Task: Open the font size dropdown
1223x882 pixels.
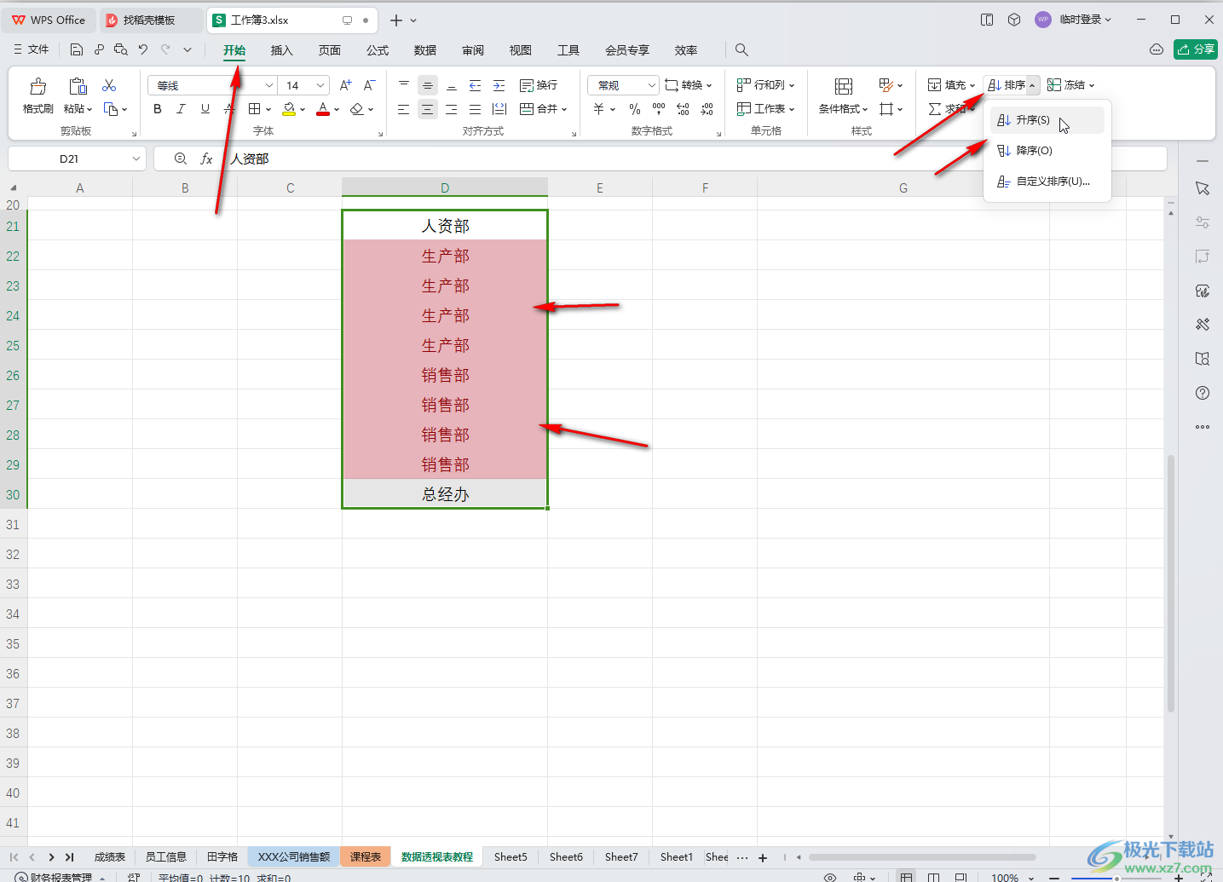Action: [x=320, y=85]
